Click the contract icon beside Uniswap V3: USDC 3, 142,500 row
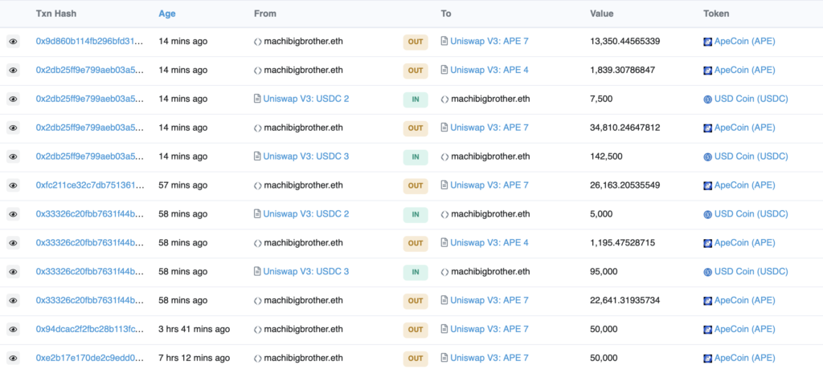Viewport: 823px width, 373px height. [257, 156]
